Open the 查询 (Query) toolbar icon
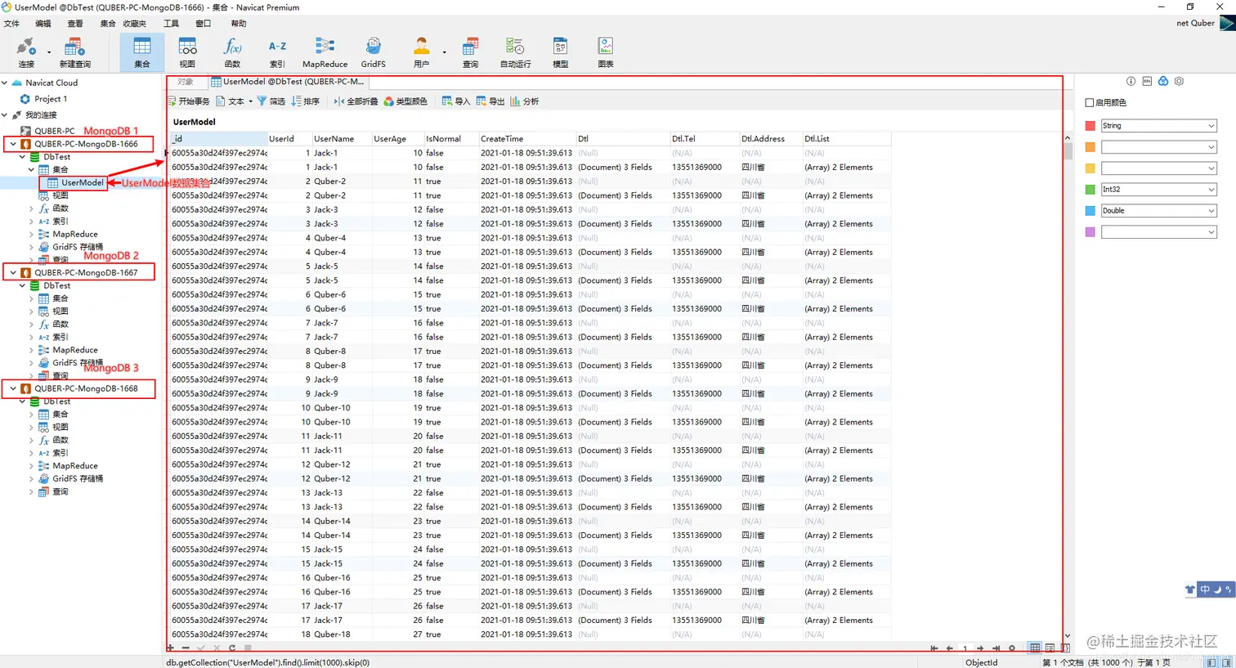This screenshot has width=1236, height=668. (x=470, y=52)
